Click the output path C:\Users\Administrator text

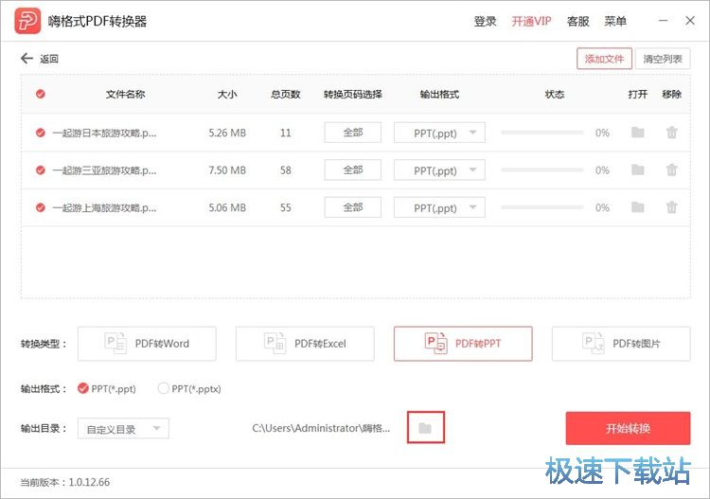click(321, 428)
